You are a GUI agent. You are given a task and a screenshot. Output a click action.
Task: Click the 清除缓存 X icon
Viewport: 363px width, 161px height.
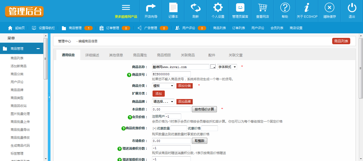(x=330, y=8)
